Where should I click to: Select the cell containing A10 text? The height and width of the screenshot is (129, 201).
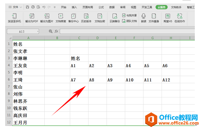pos(134,80)
